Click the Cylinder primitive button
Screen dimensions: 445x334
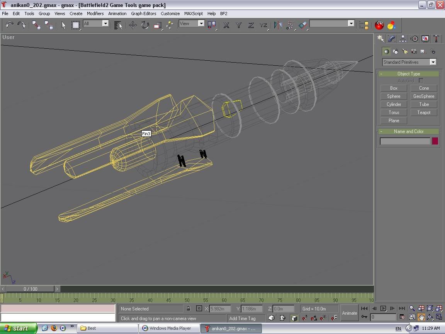[394, 104]
